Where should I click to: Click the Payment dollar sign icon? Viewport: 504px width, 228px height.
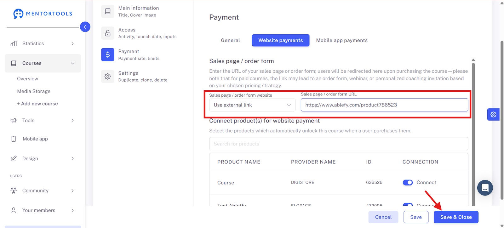point(108,54)
